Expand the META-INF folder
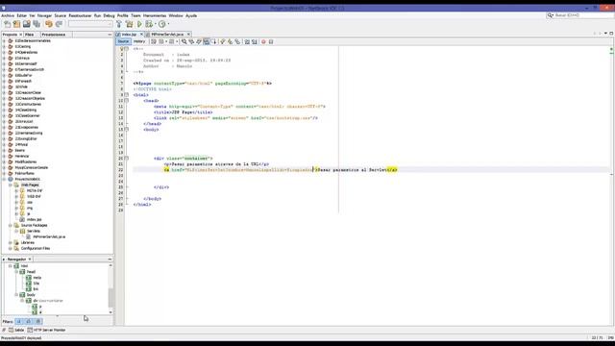615x346 pixels. coord(16,190)
